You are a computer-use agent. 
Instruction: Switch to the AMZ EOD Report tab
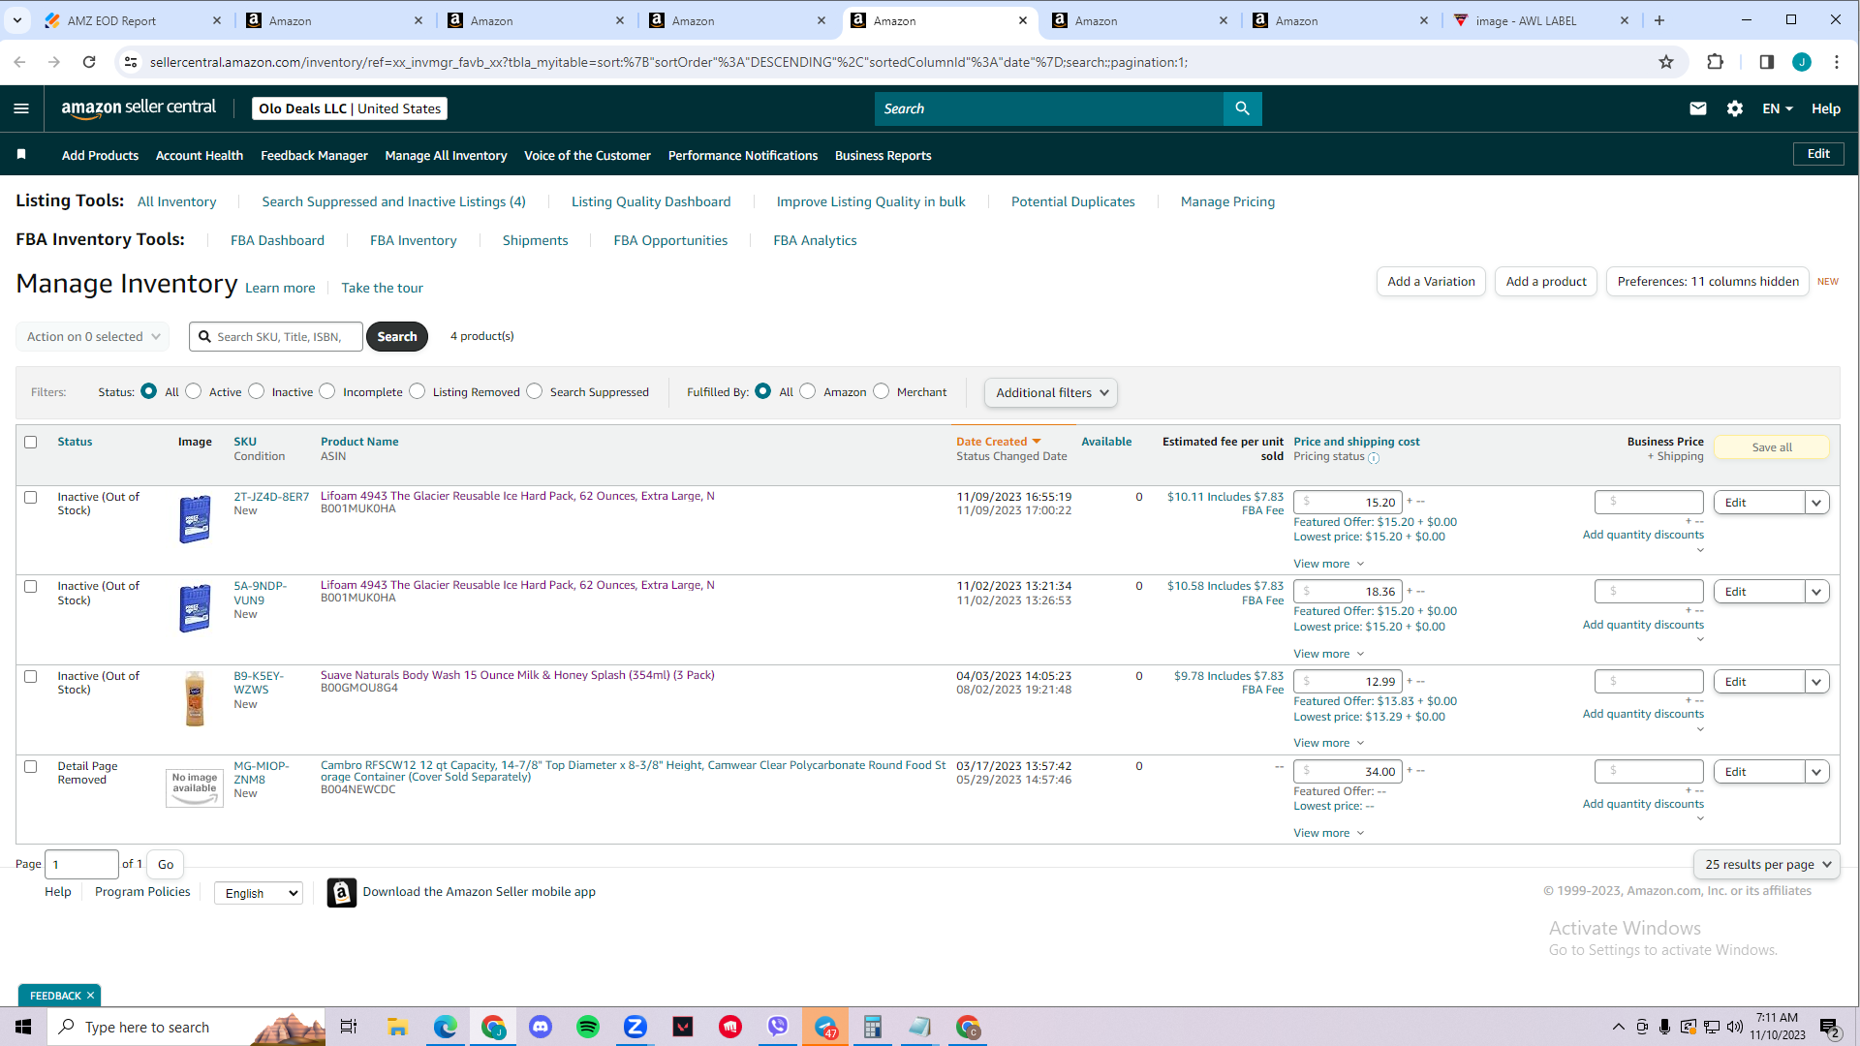tap(132, 20)
